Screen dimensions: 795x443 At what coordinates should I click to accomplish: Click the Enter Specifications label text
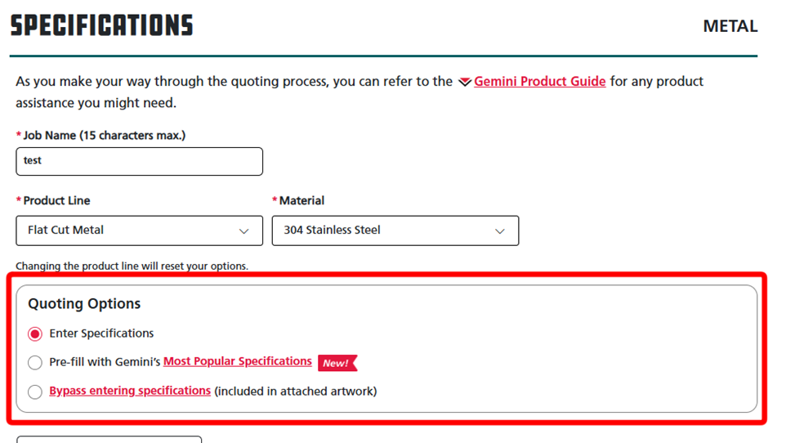(x=101, y=333)
